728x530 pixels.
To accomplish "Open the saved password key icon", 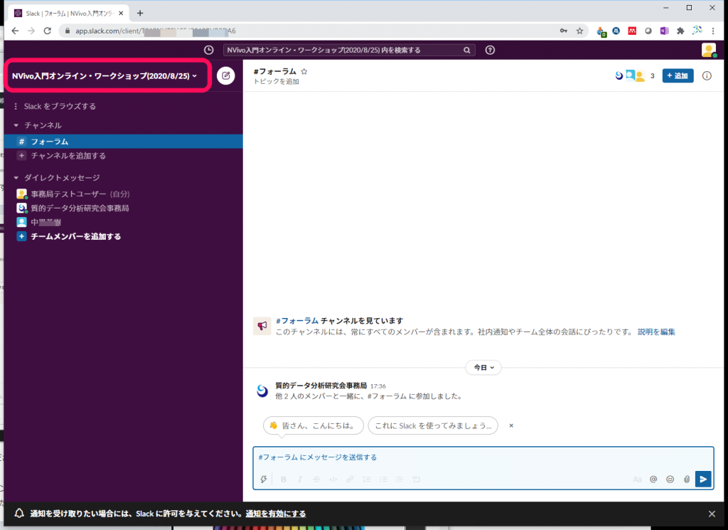I will coord(564,31).
